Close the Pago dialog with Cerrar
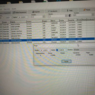The height and width of the screenshot is (95, 95). point(66,61)
